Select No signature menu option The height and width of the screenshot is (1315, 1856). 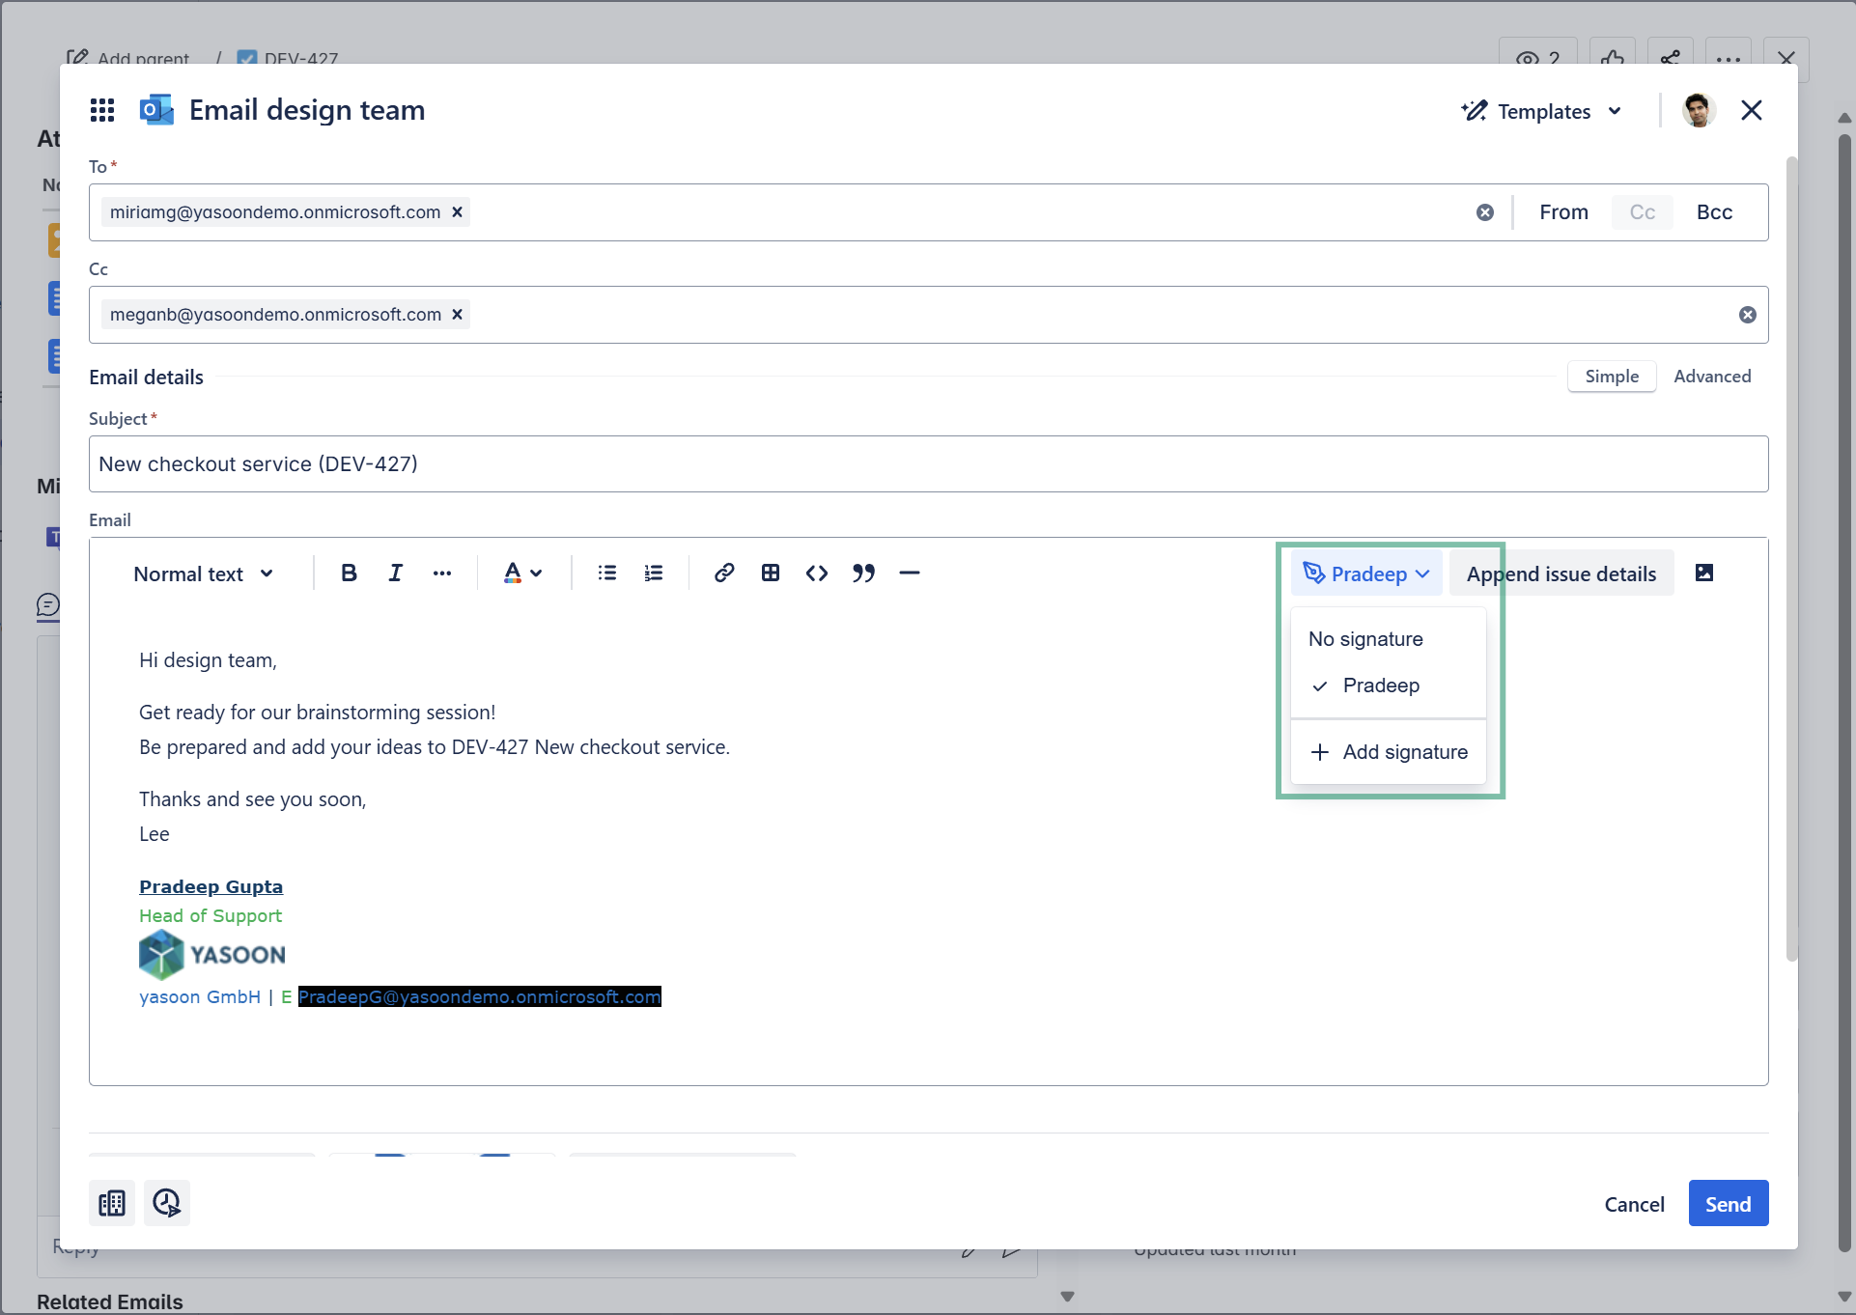click(x=1365, y=639)
